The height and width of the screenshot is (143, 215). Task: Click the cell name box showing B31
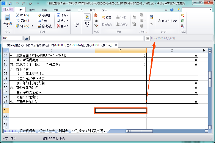12,38
